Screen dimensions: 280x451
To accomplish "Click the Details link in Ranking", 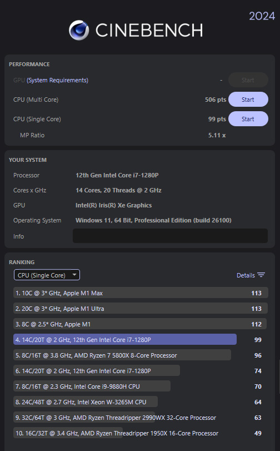I will pos(246,275).
